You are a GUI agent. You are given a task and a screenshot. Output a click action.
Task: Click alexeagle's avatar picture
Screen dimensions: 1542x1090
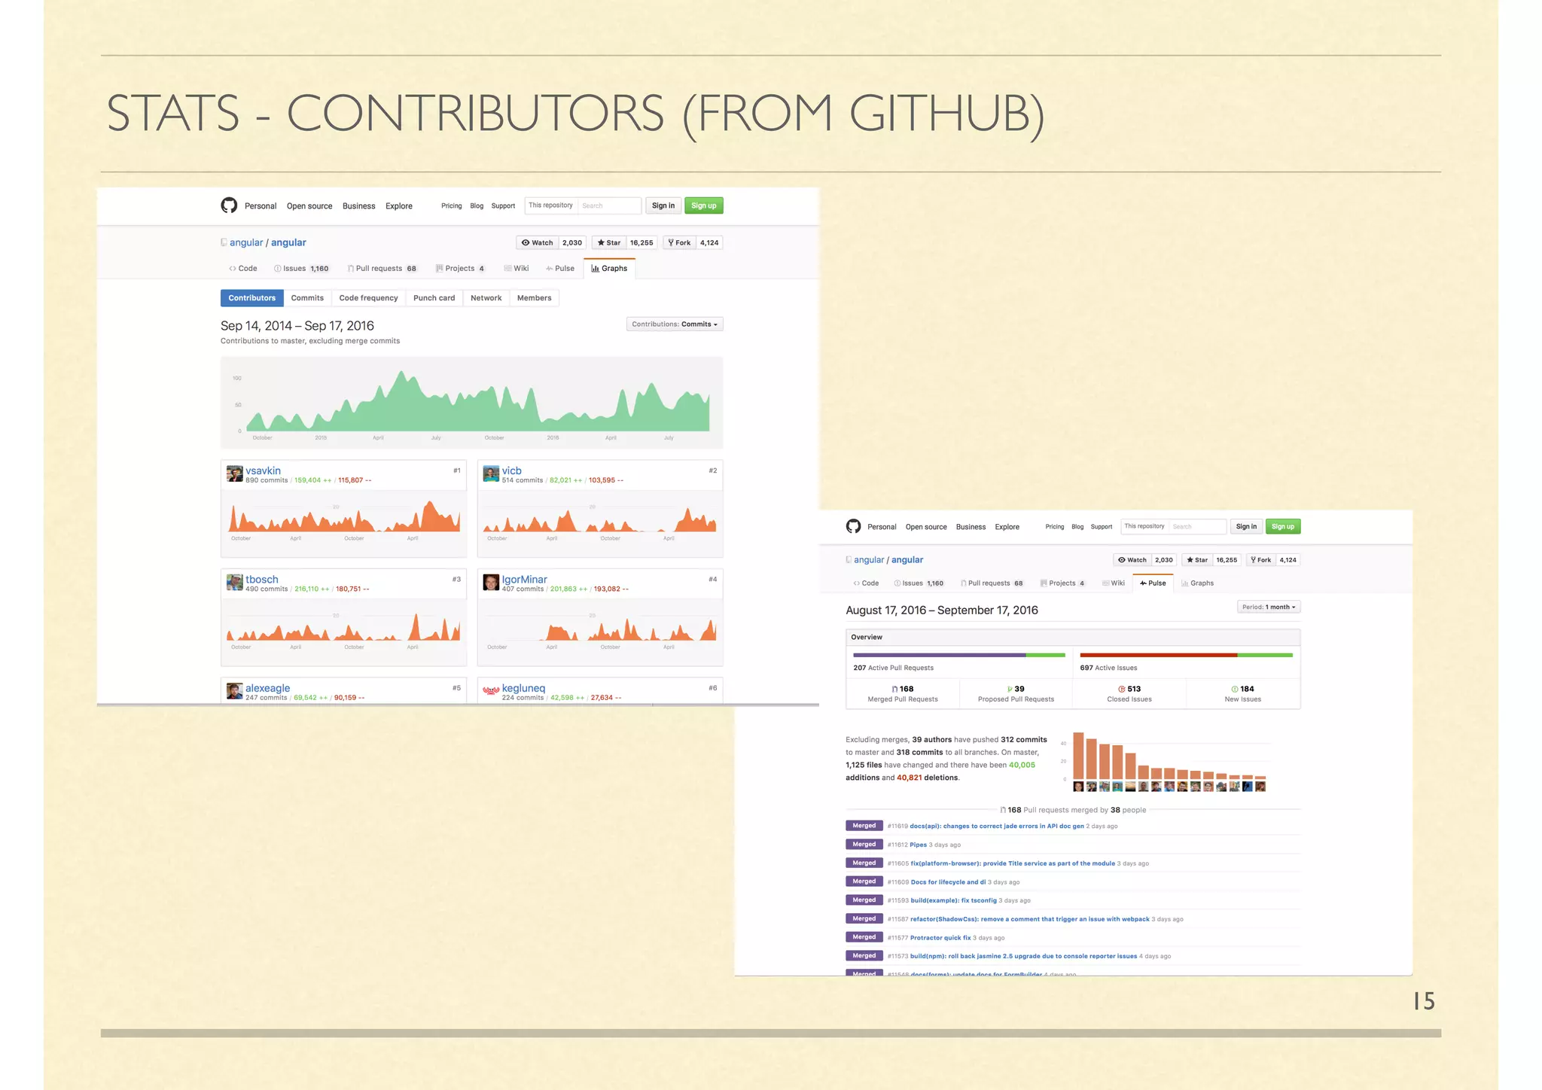pos(235,690)
